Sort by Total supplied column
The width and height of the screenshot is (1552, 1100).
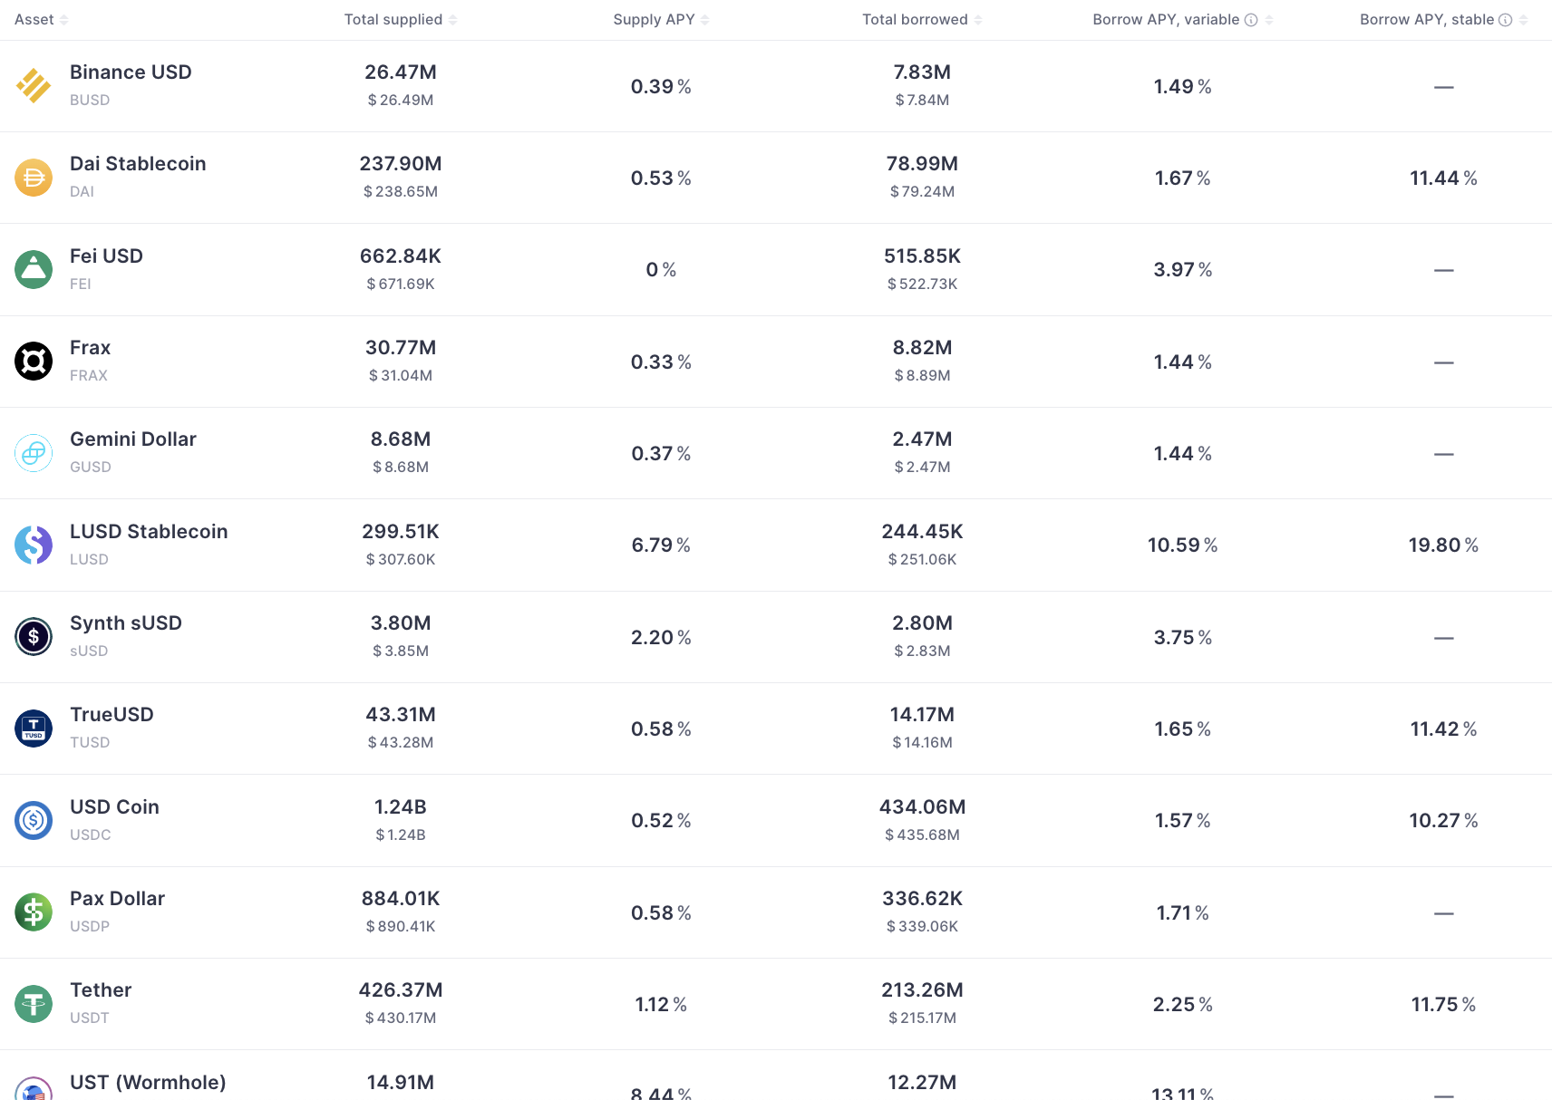click(x=401, y=20)
